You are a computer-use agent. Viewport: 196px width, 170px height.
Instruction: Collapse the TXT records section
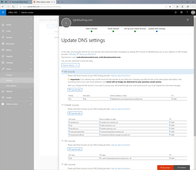[x=63, y=141]
